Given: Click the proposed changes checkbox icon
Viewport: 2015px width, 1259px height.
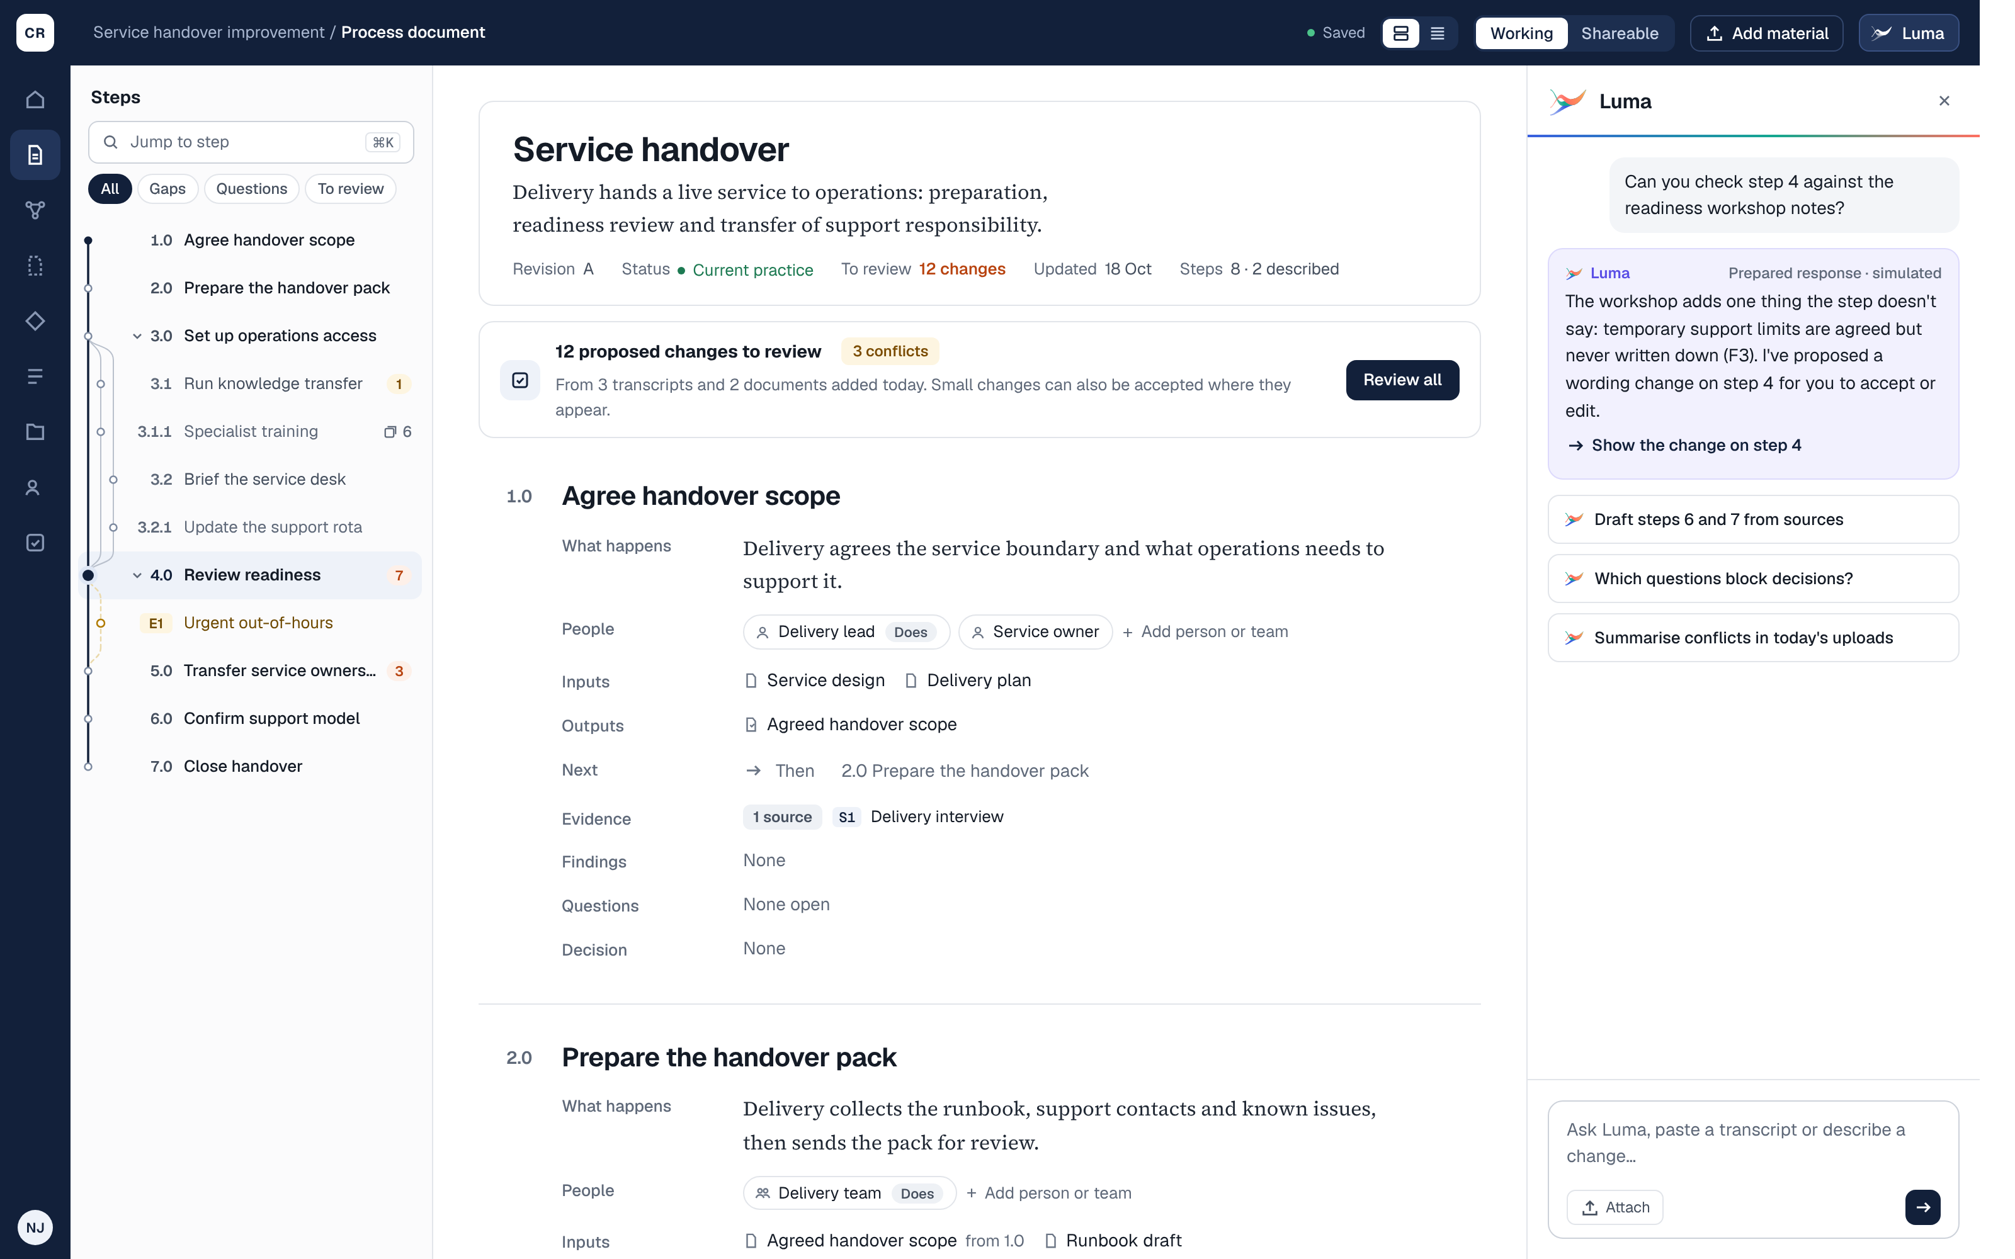Looking at the screenshot, I should click(x=520, y=380).
